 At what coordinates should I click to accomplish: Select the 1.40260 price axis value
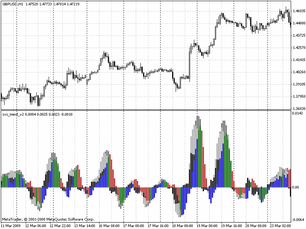(299, 72)
